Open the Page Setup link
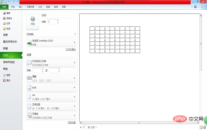Image resolution: width=207 pixels, height=130 pixels. (x=72, y=122)
